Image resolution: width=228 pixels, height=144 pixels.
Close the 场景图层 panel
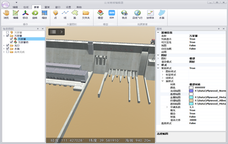[43, 29]
